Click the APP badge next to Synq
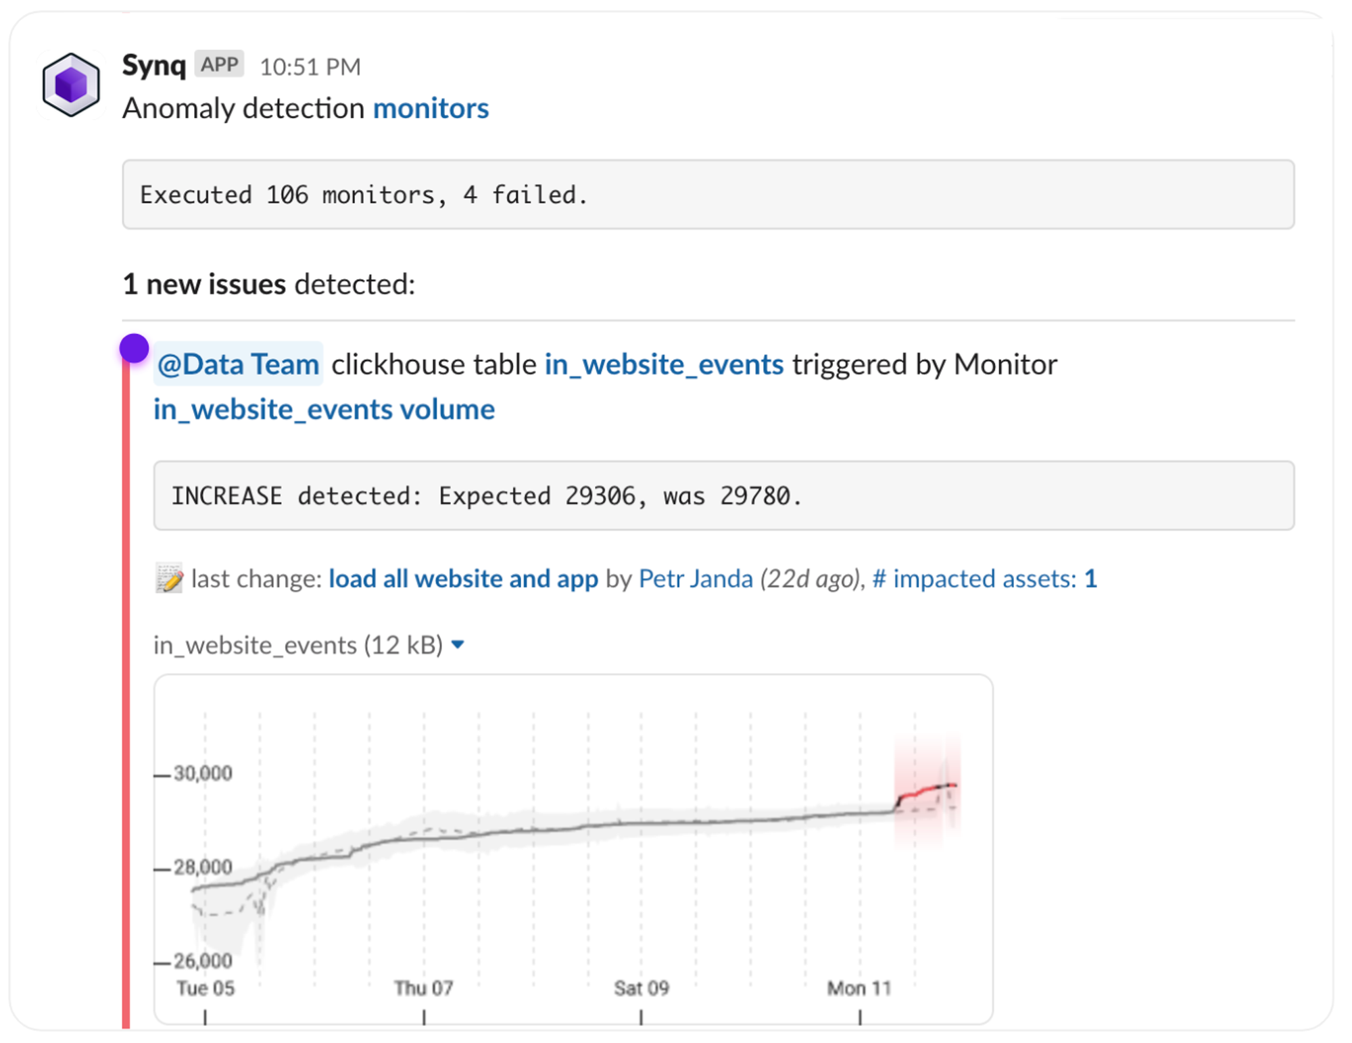This screenshot has height=1043, width=1352. tap(219, 64)
